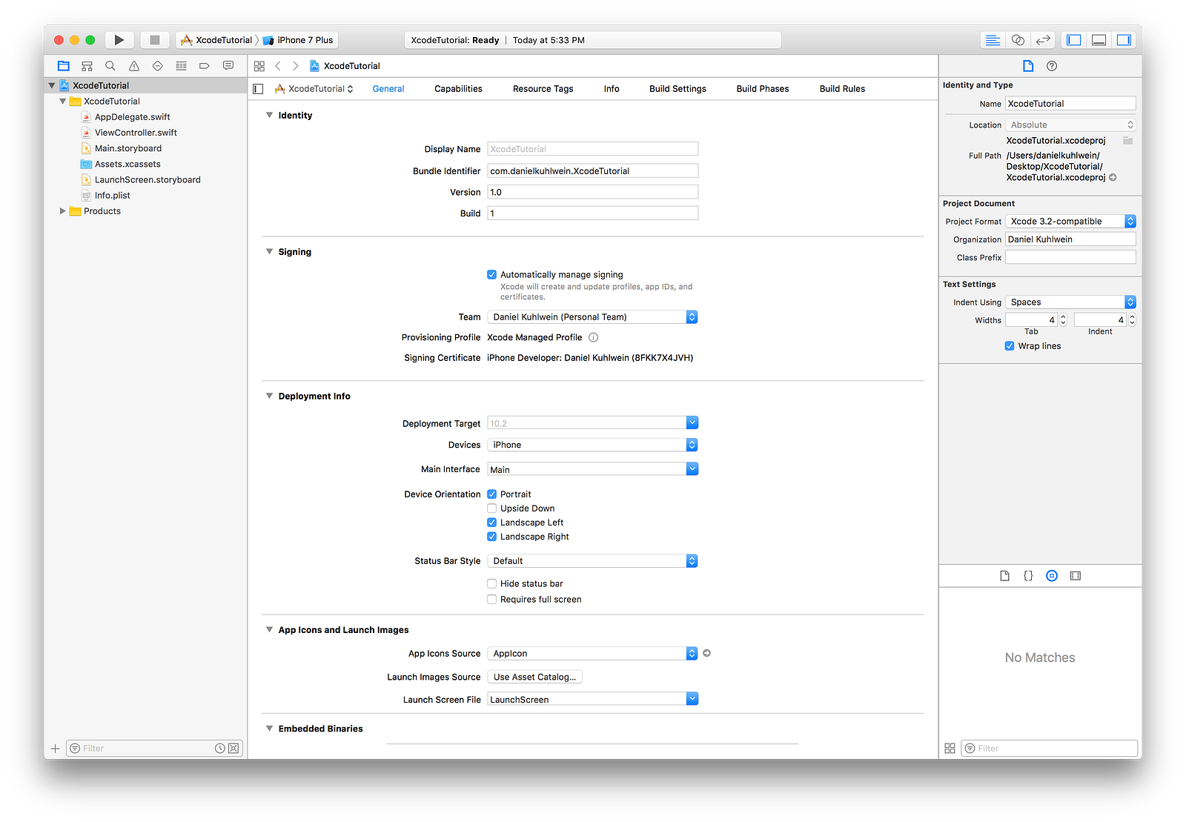Toggle the projects and targets list sidebar
Viewport: 1186px width, 822px height.
(x=258, y=89)
